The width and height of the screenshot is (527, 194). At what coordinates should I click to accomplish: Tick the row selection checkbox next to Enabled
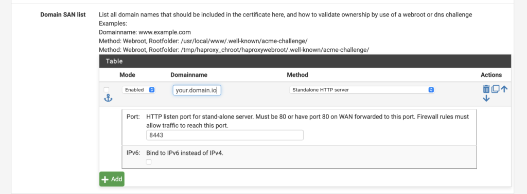tap(106, 90)
